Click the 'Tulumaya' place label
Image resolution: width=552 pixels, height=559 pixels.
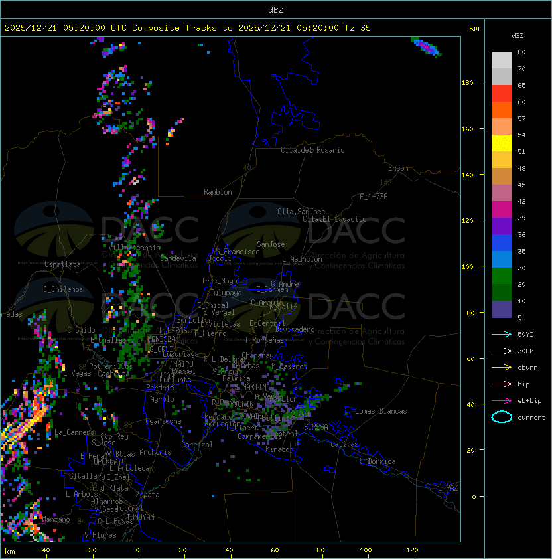point(226,293)
